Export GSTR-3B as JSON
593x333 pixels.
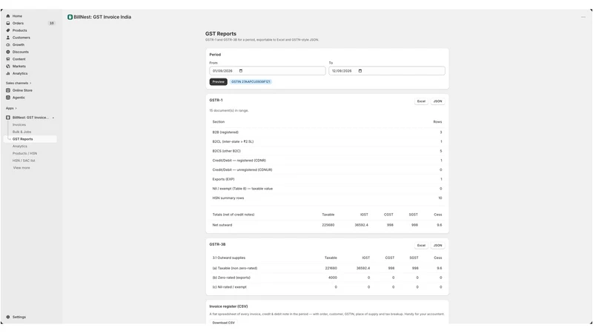[x=437, y=246]
